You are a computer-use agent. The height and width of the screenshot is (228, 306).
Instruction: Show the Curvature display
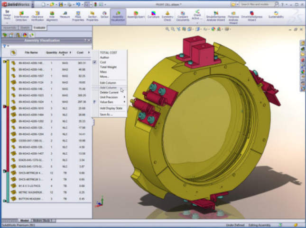(x=153, y=15)
